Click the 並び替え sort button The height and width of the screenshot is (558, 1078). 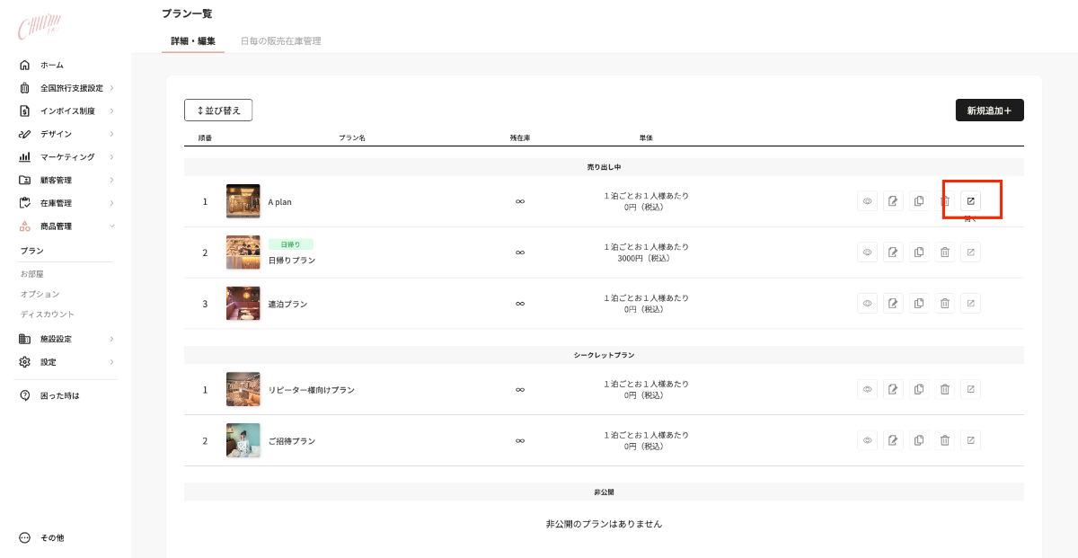tap(218, 111)
